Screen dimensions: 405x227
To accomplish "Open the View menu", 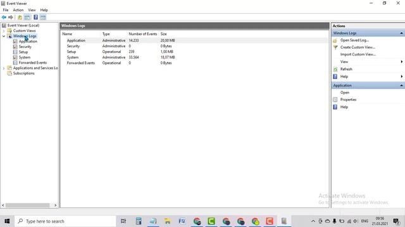I will pyautogui.click(x=32, y=10).
